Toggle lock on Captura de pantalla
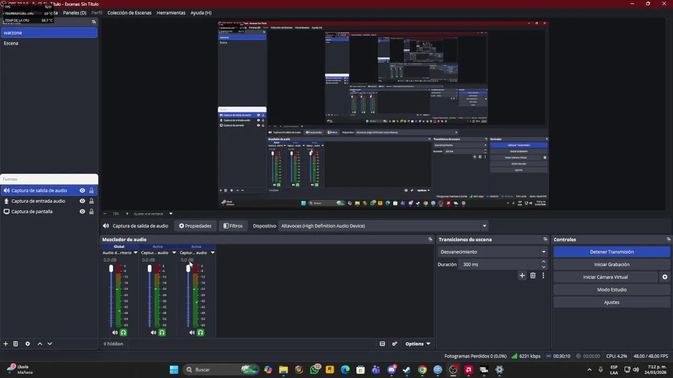 pos(91,212)
